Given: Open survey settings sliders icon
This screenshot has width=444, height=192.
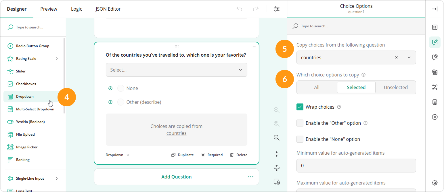Looking at the screenshot, I should click(277, 9).
